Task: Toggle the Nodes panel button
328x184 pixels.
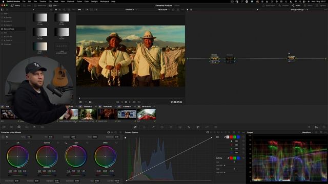Action: click(x=296, y=6)
